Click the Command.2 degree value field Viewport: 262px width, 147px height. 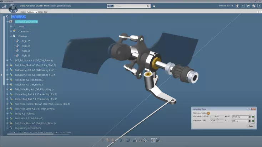point(240,121)
